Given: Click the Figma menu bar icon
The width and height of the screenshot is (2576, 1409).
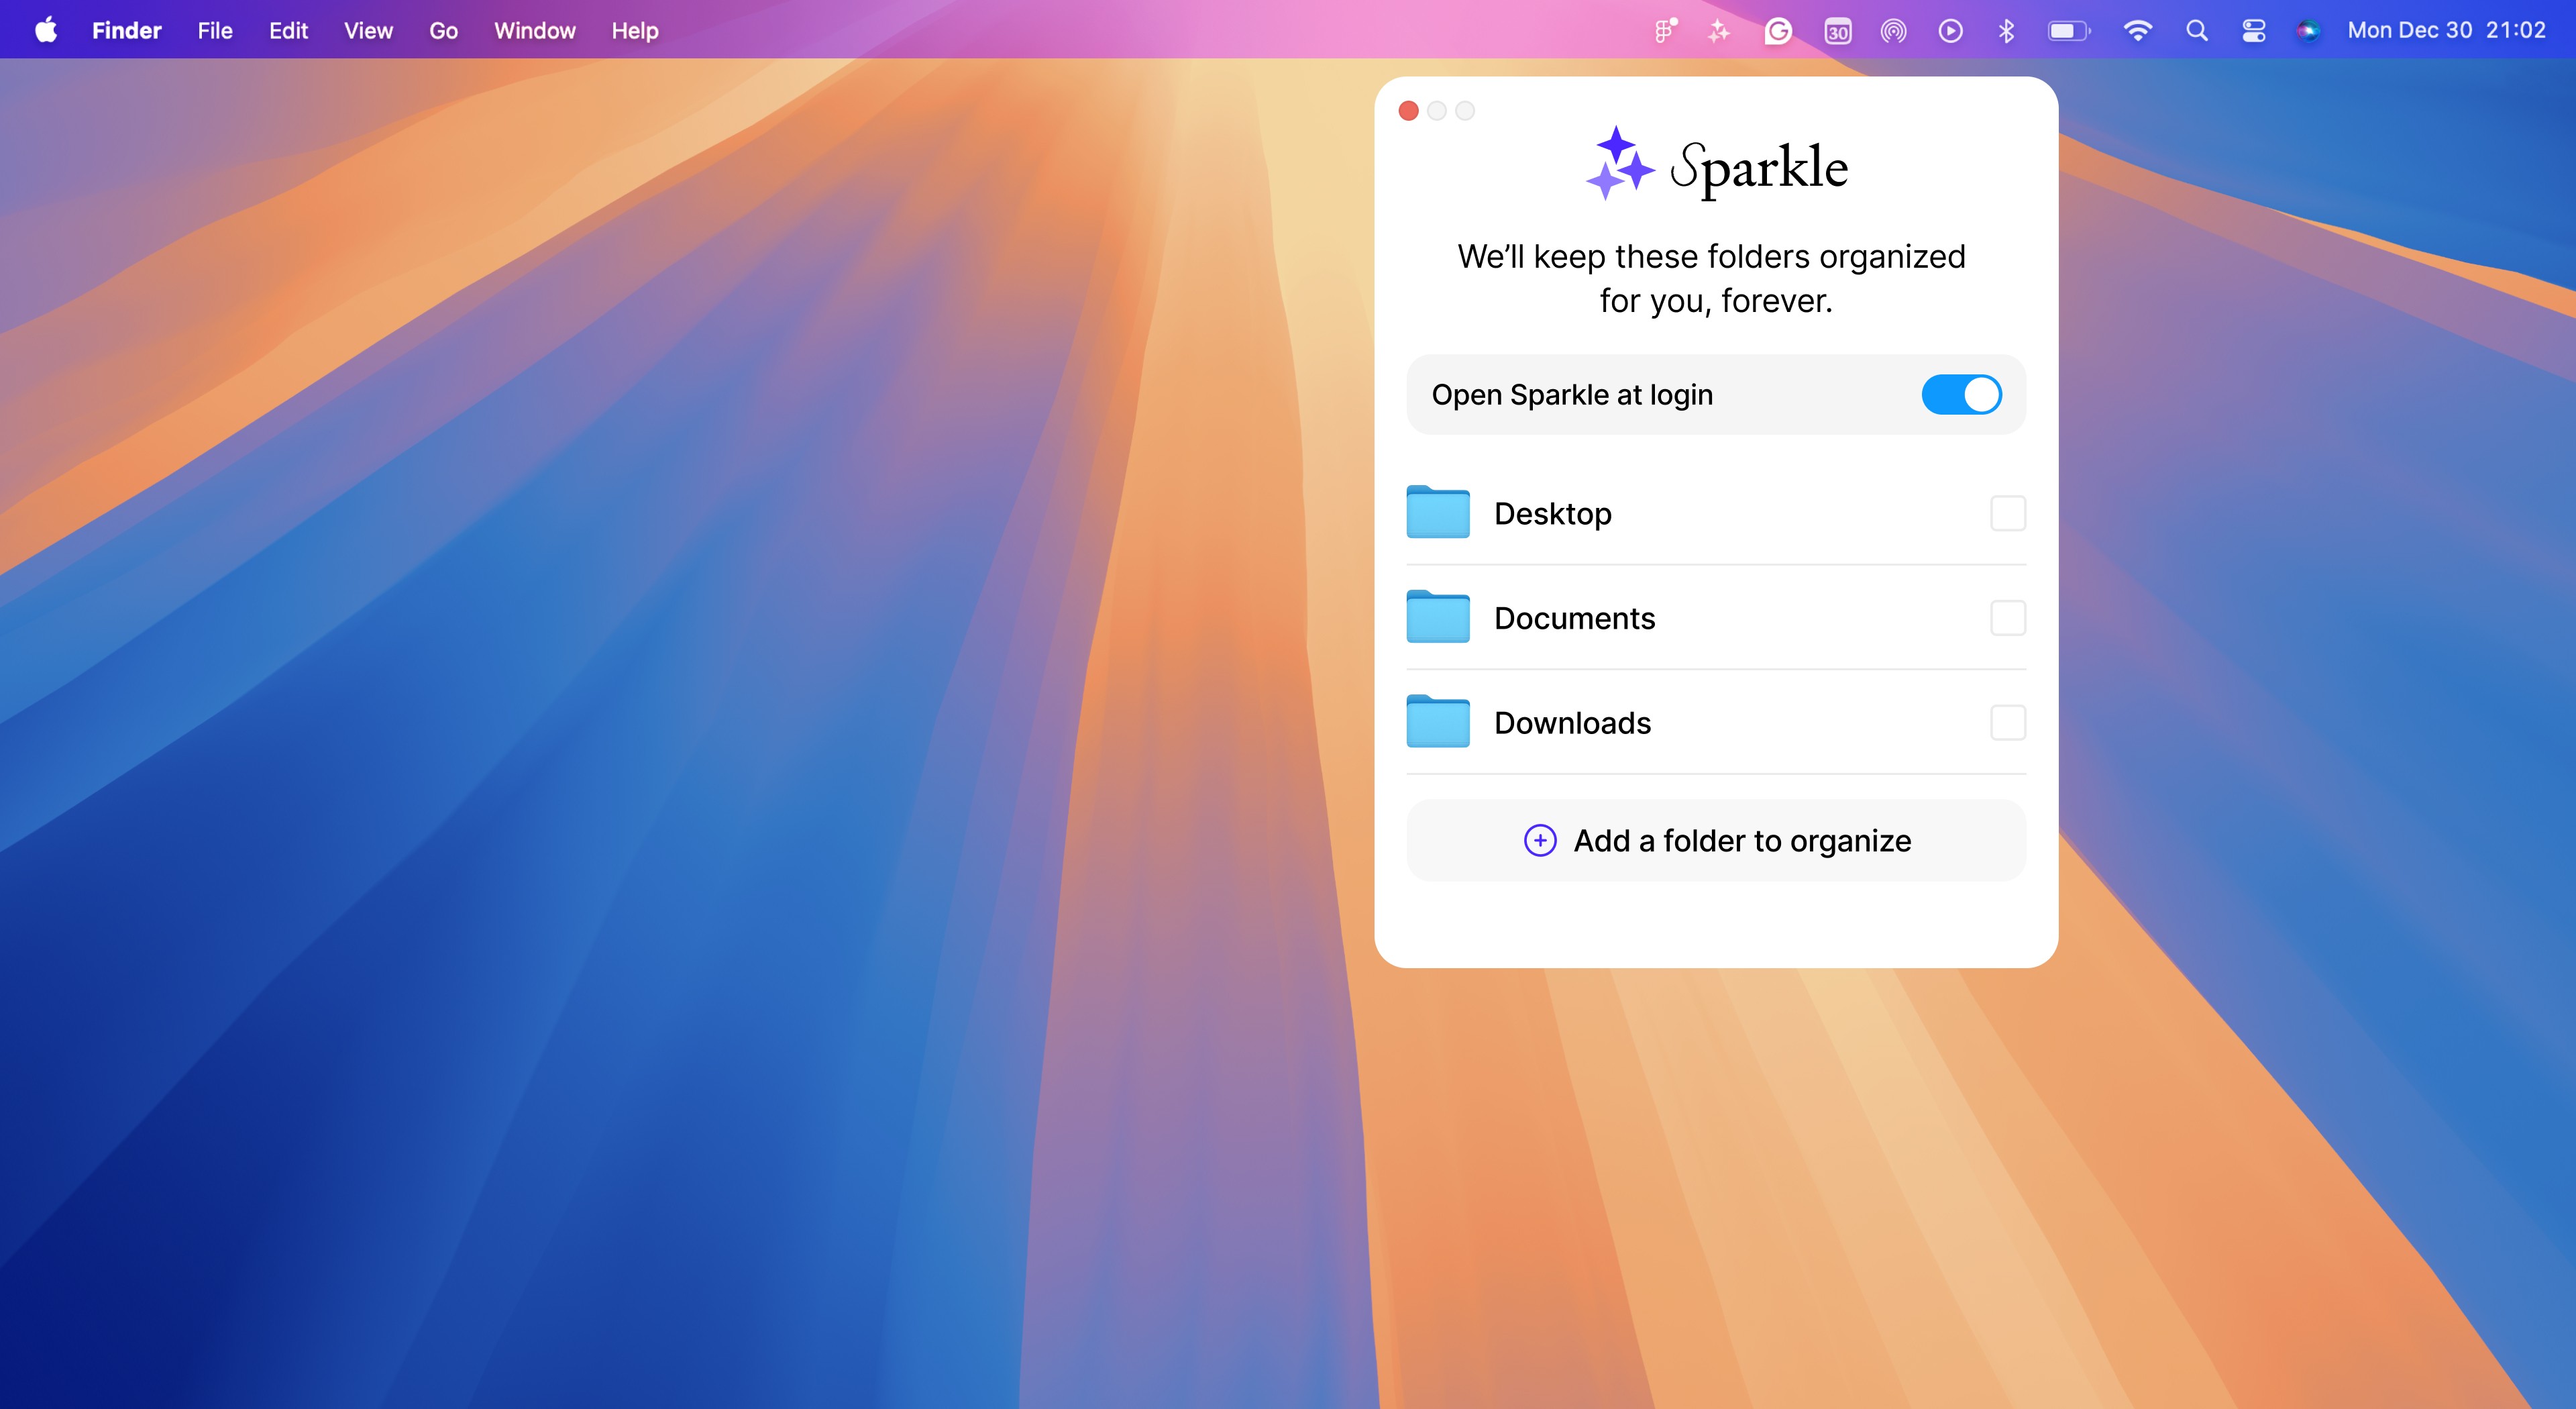Looking at the screenshot, I should [1665, 31].
